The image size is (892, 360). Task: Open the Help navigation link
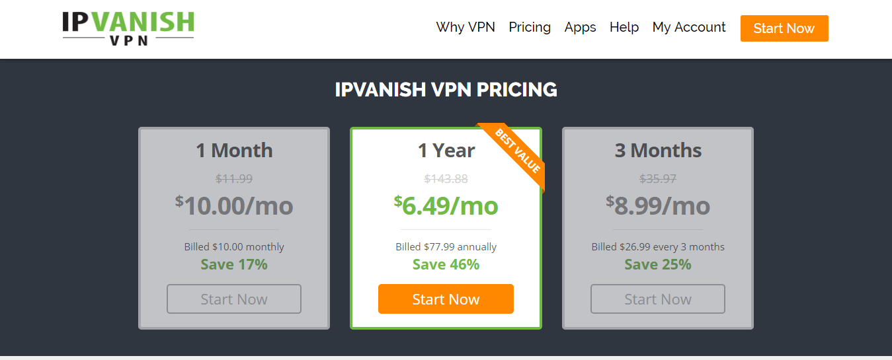(x=624, y=27)
